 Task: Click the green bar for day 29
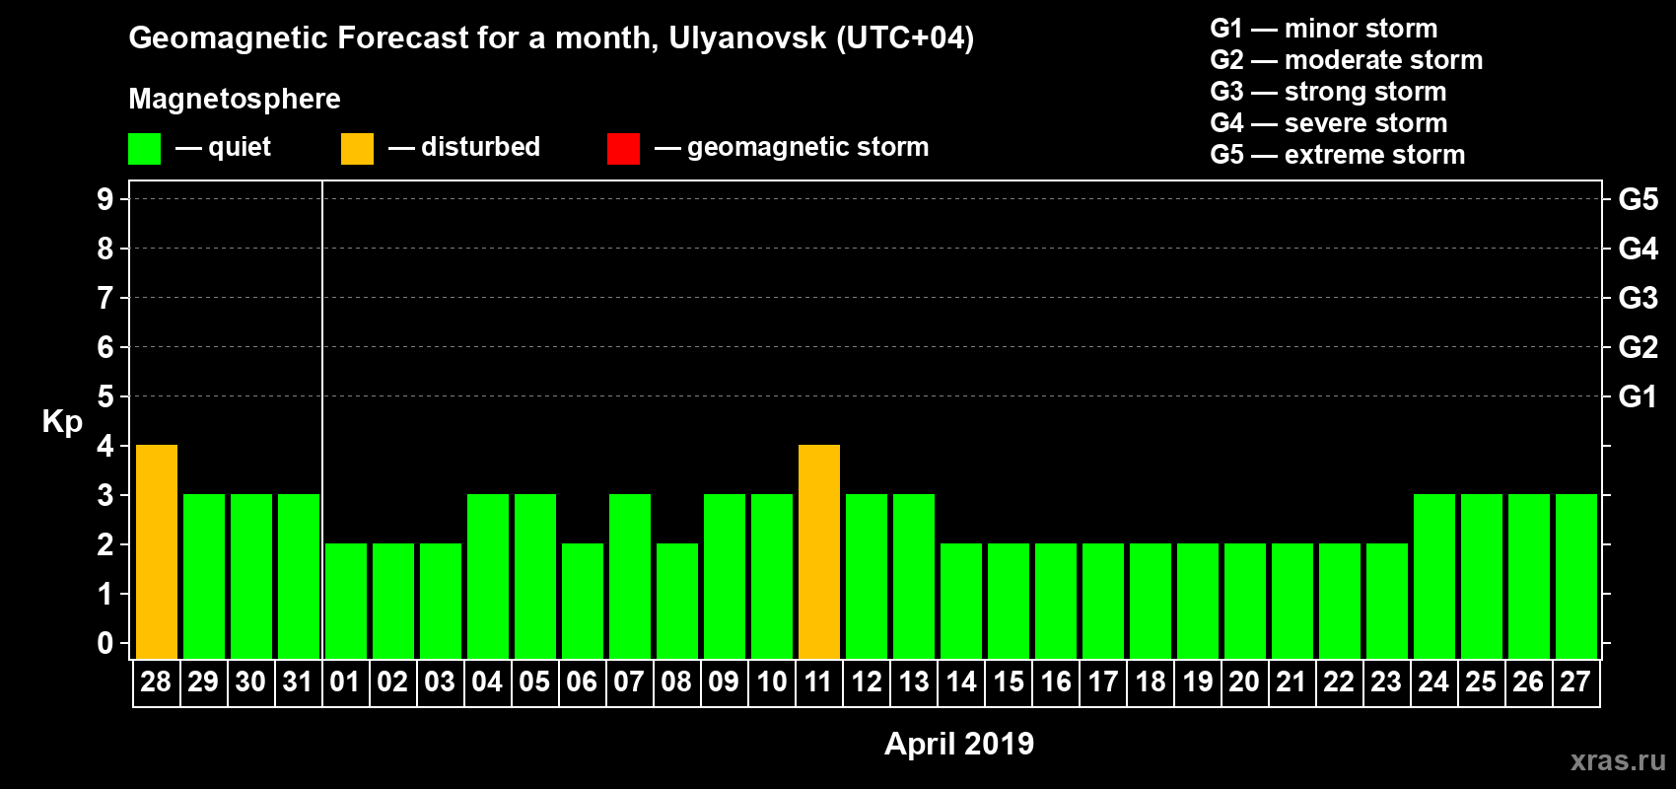coord(204,577)
